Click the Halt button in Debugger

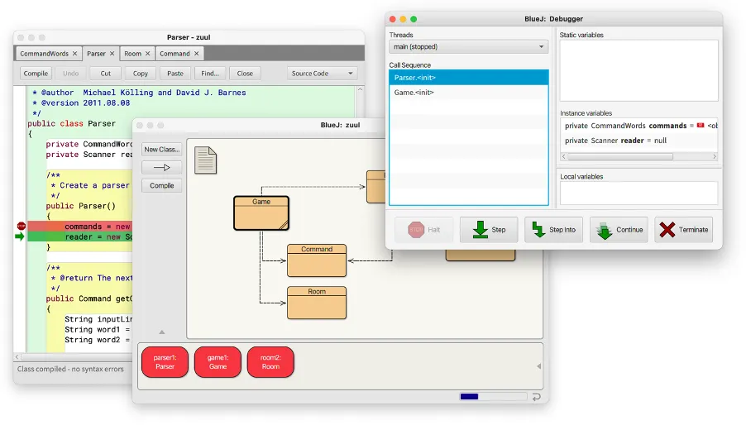[x=423, y=230]
